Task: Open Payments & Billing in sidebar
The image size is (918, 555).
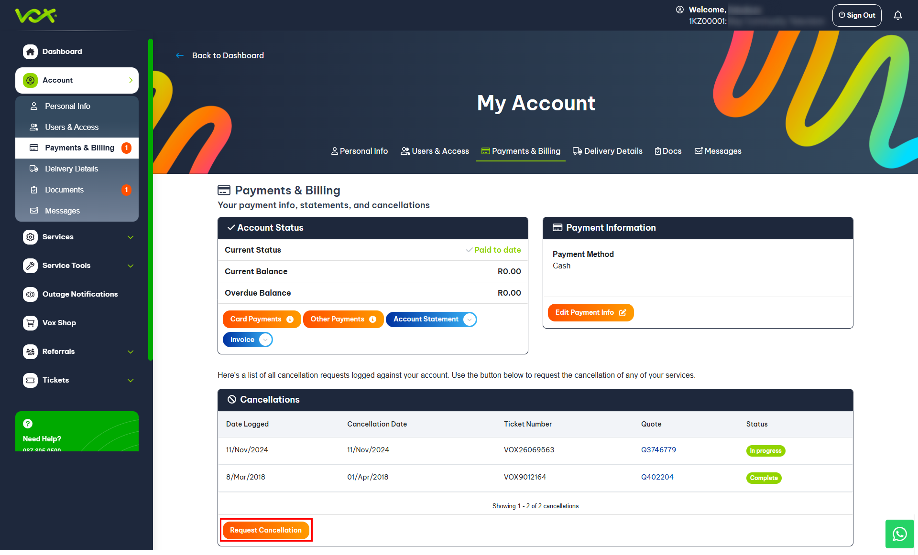Action: coord(77,148)
